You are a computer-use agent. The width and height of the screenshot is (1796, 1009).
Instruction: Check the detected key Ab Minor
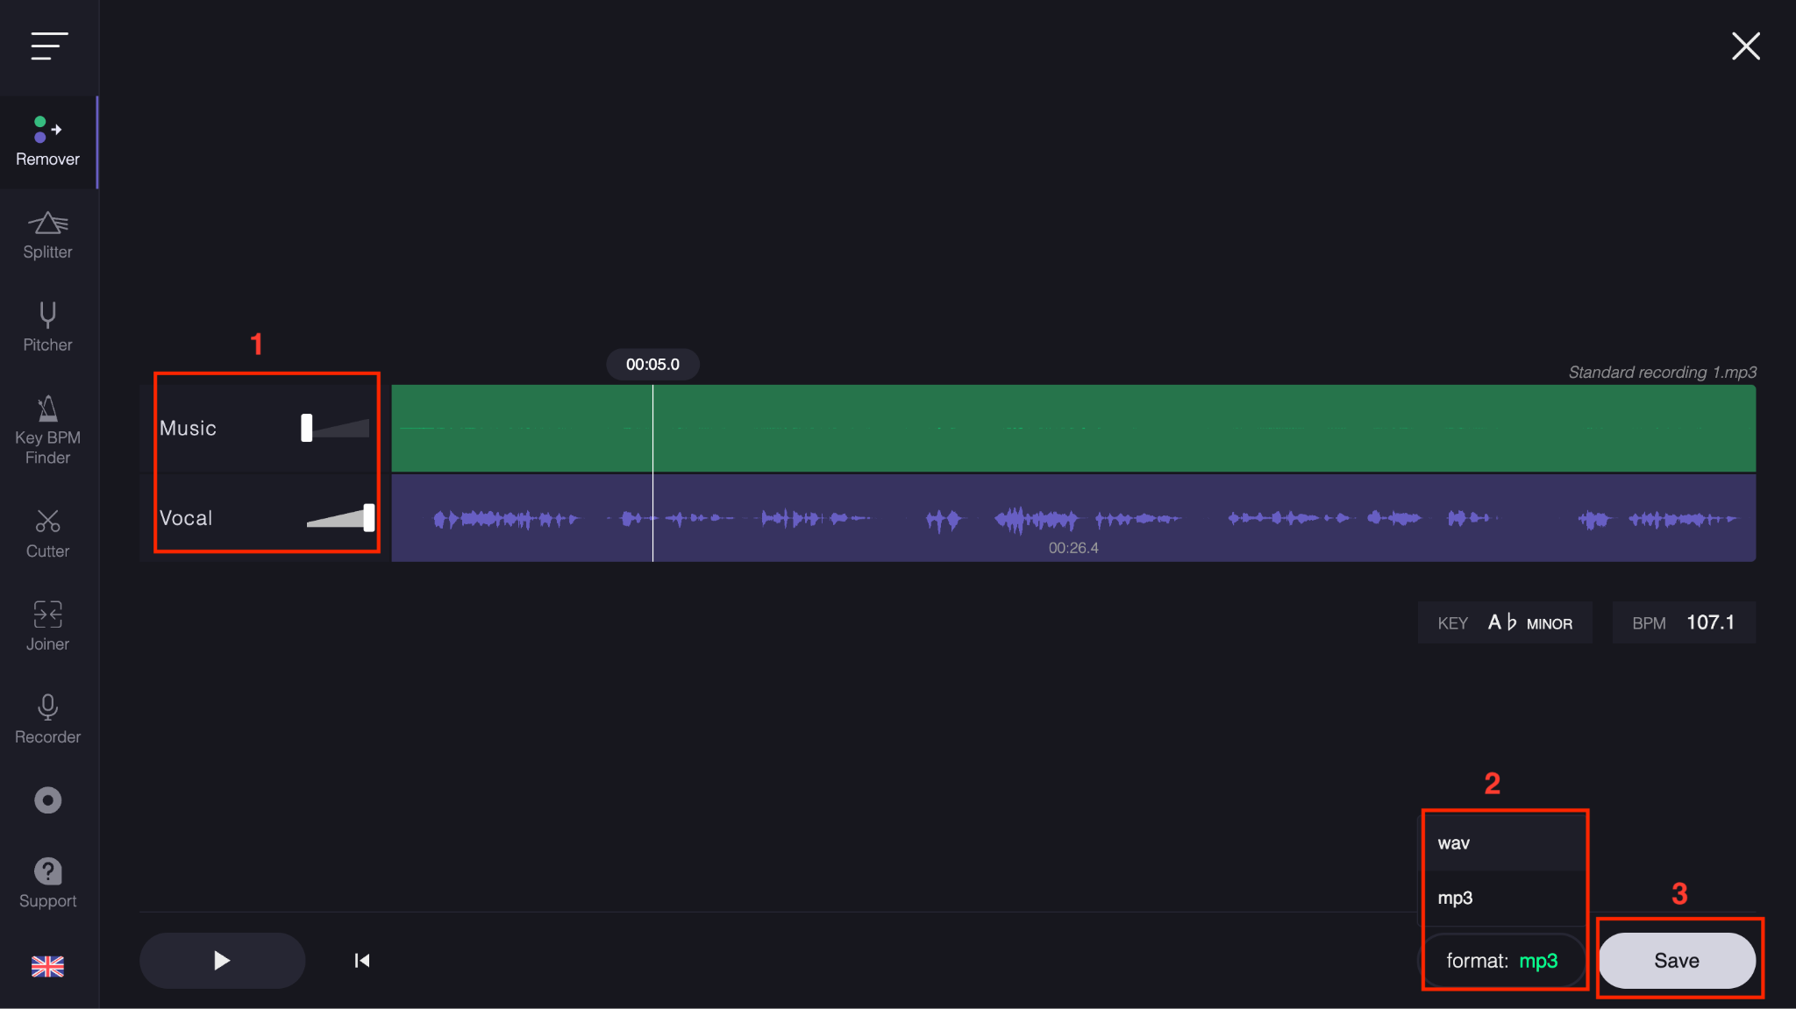pyautogui.click(x=1503, y=622)
